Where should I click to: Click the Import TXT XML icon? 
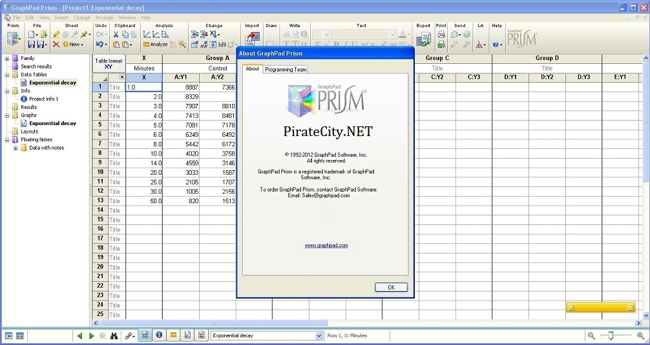(x=252, y=39)
